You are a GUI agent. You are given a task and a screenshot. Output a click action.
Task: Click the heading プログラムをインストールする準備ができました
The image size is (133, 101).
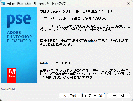pos(77,11)
